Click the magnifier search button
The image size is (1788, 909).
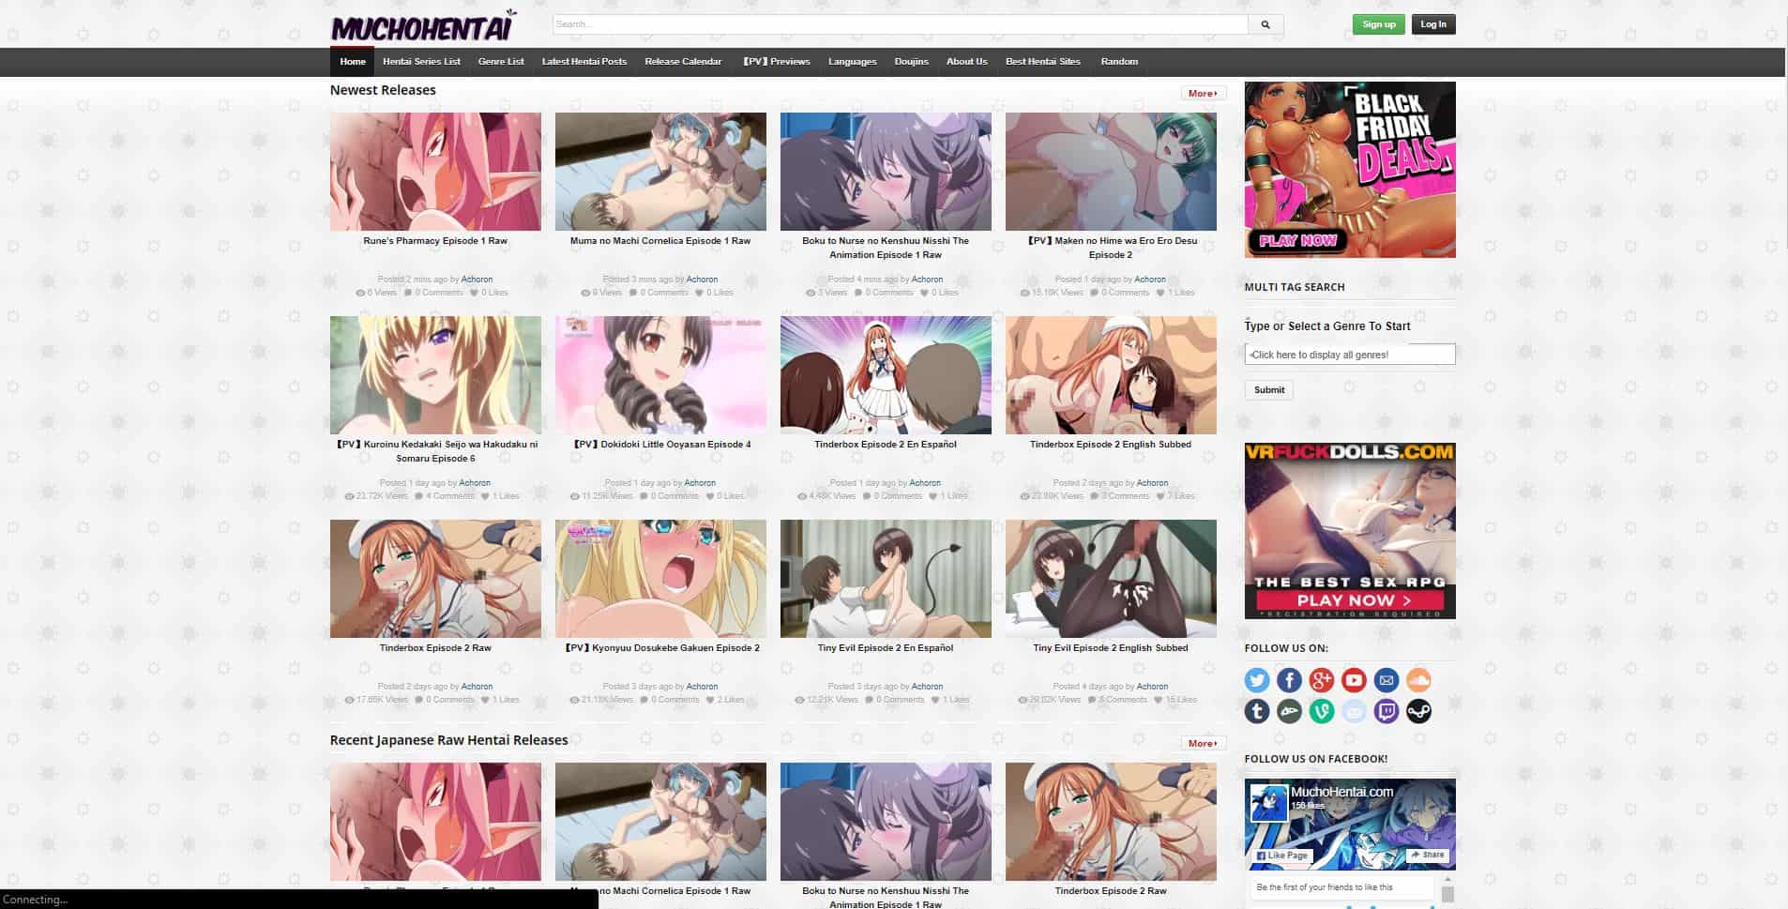click(1265, 24)
